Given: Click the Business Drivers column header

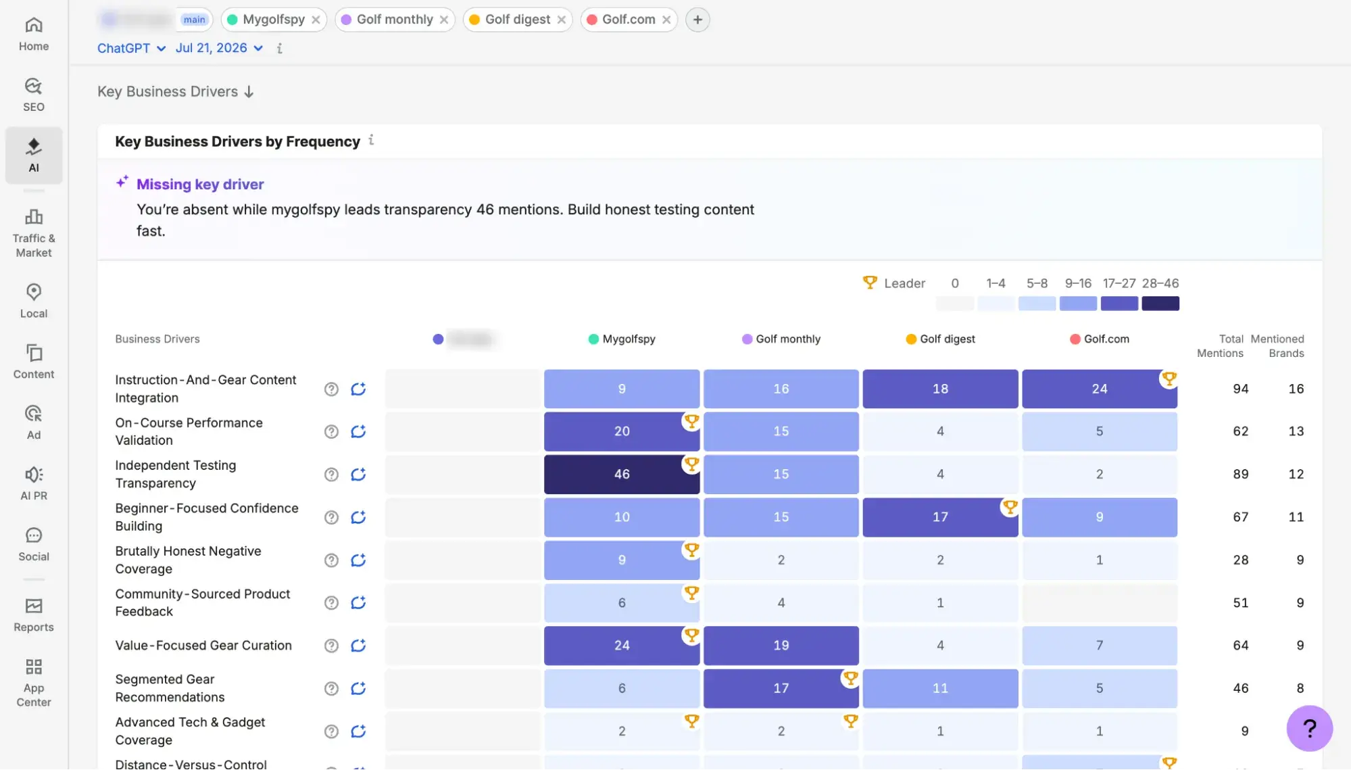Looking at the screenshot, I should point(157,339).
